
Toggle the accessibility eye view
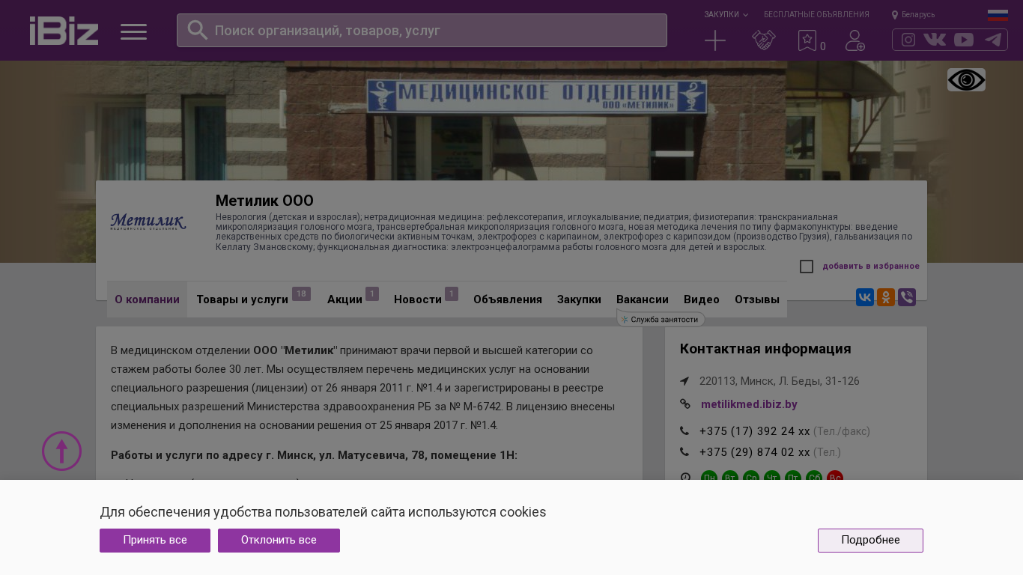pyautogui.click(x=966, y=79)
